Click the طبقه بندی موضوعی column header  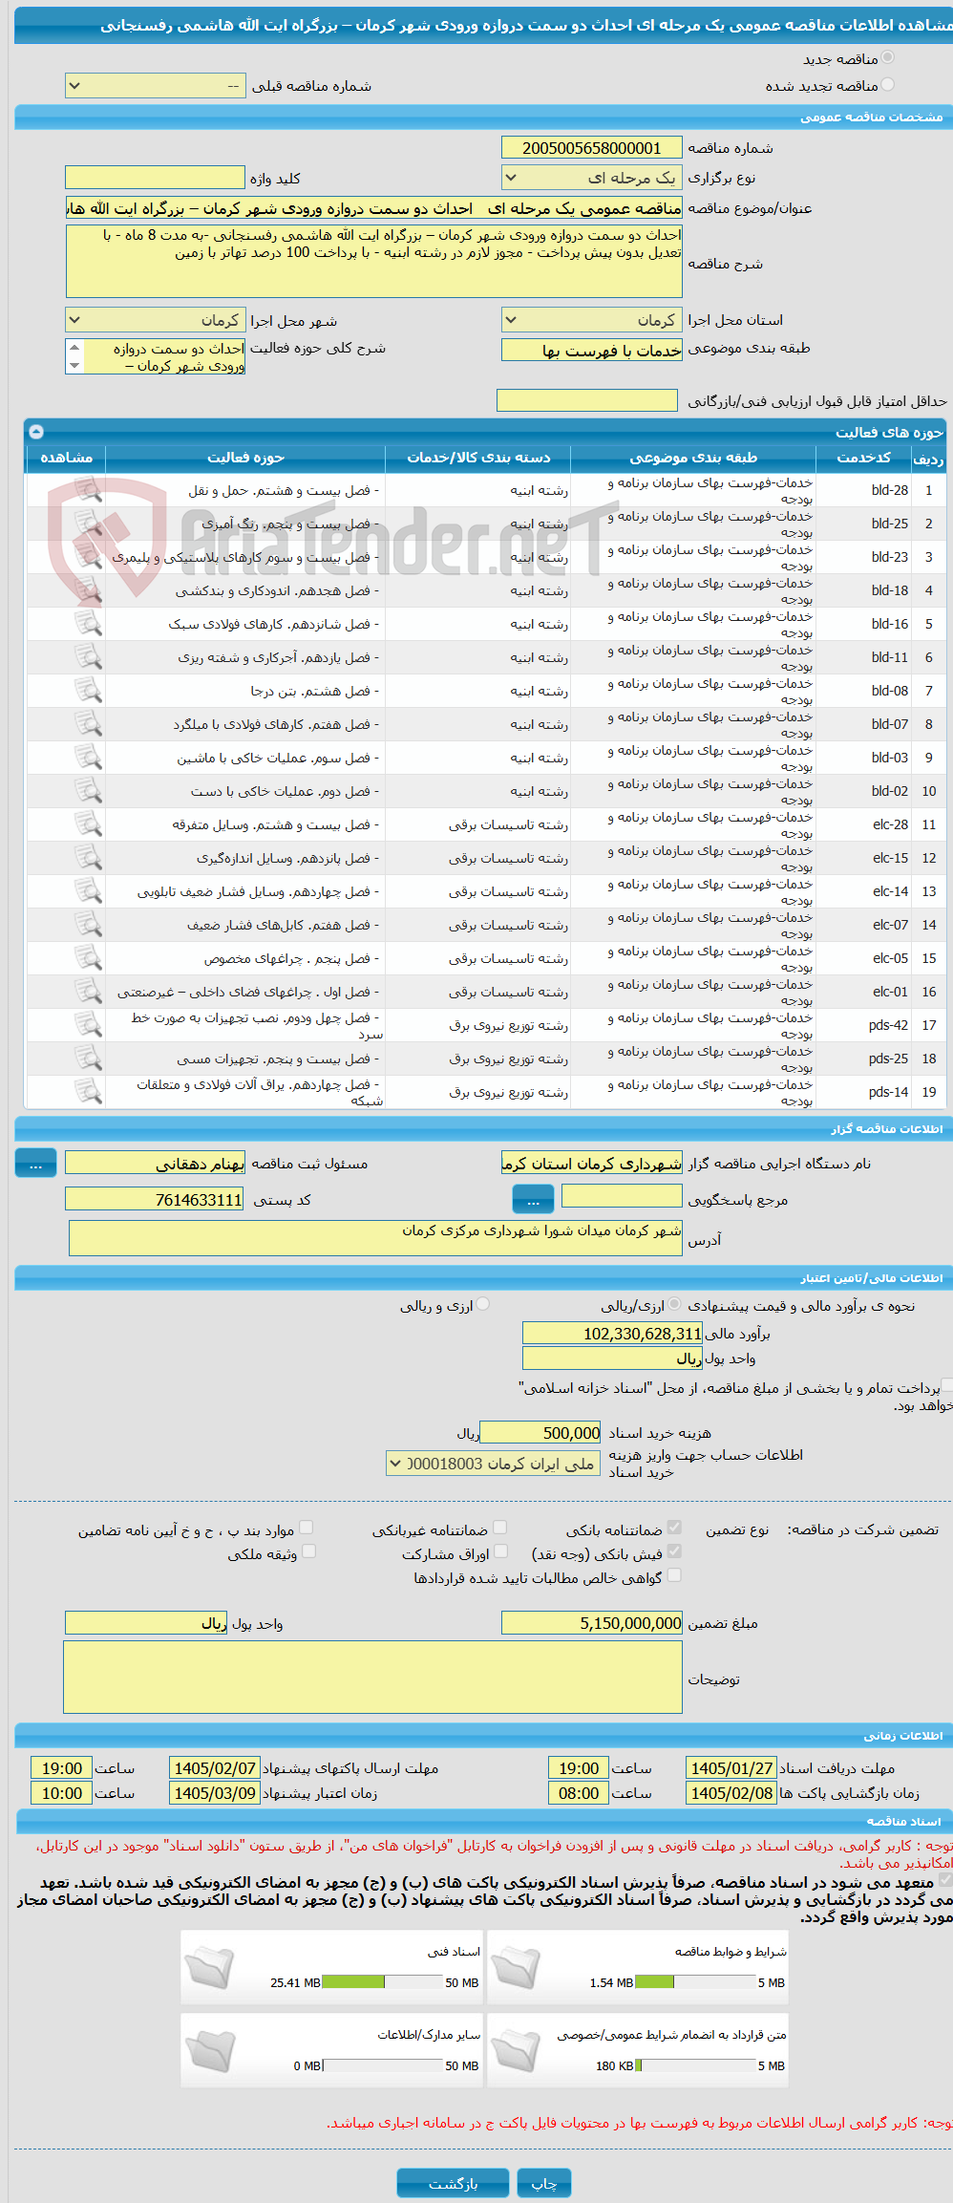693,458
